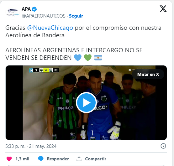Click the tweet text about Aerolíneas Argentinas

(x=74, y=54)
